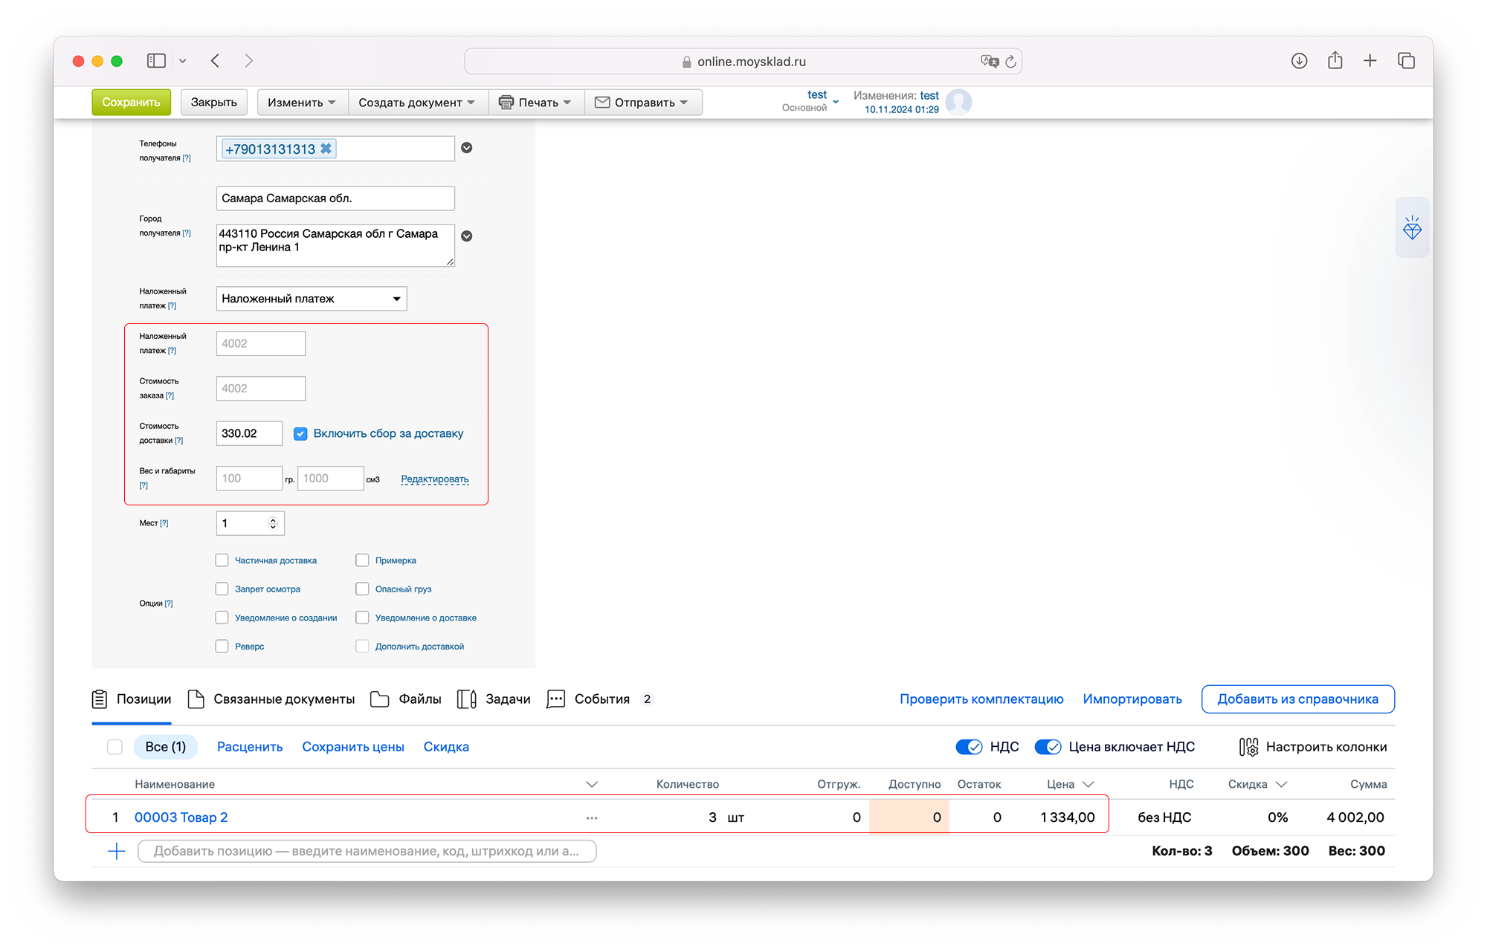Toggle the Safari sidebar icon
This screenshot has height=952, width=1487.
tap(156, 61)
